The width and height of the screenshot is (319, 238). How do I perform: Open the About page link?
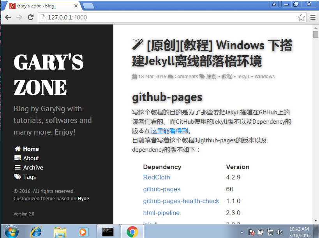coord(31,158)
